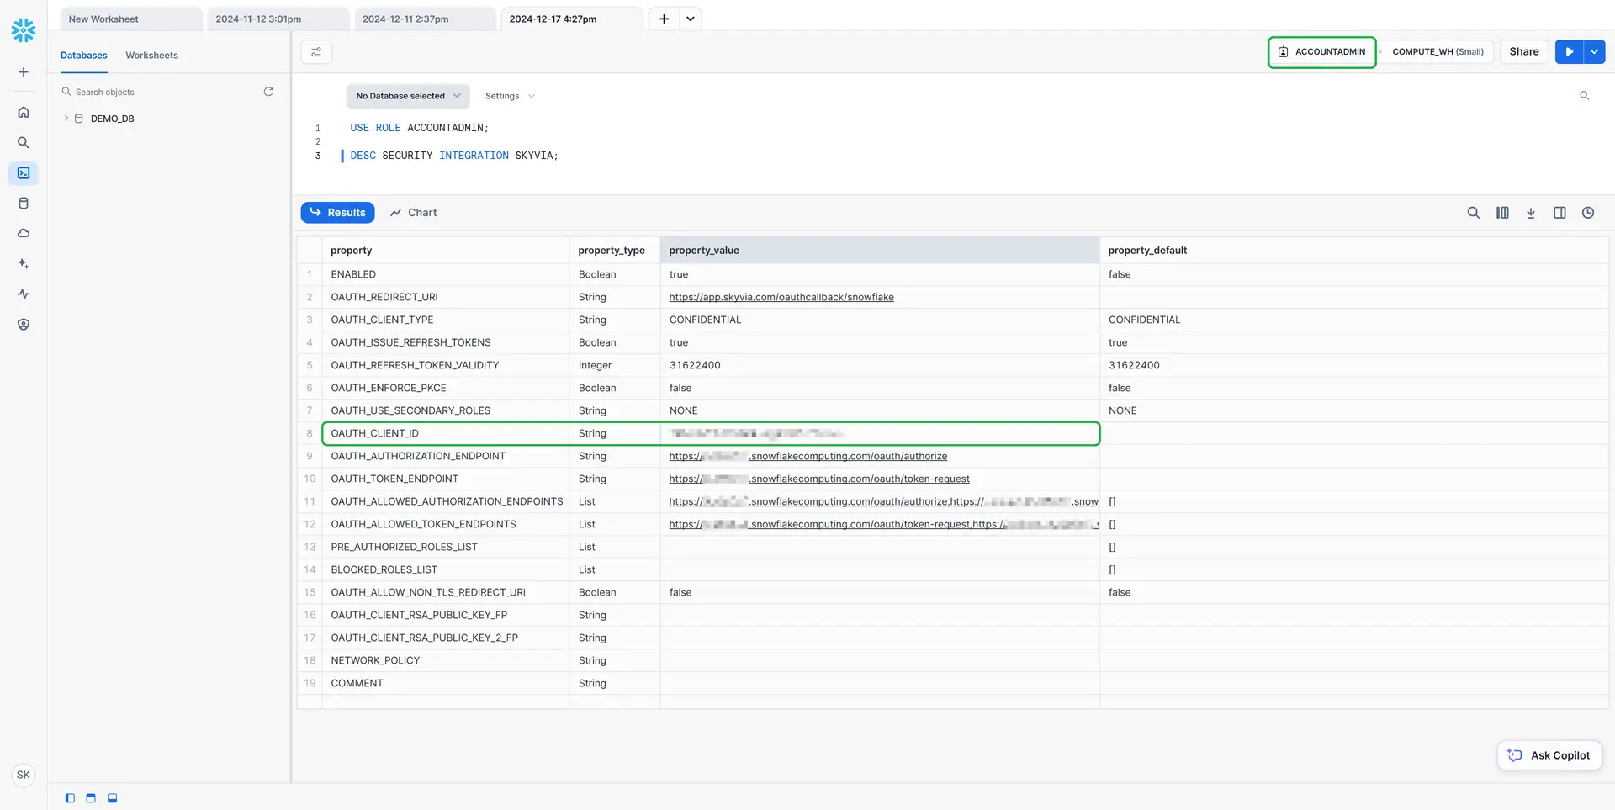Switch to the 2024-12-11 2:37pm tab
The height and width of the screenshot is (810, 1615).
coord(425,19)
